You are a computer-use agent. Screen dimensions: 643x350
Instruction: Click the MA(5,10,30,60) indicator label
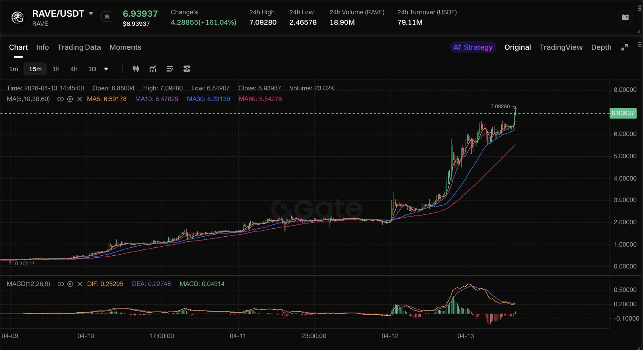coord(28,99)
